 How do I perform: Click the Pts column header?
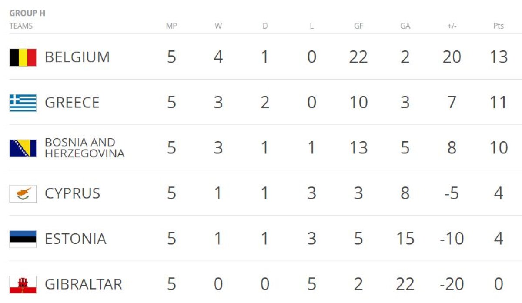pyautogui.click(x=499, y=26)
